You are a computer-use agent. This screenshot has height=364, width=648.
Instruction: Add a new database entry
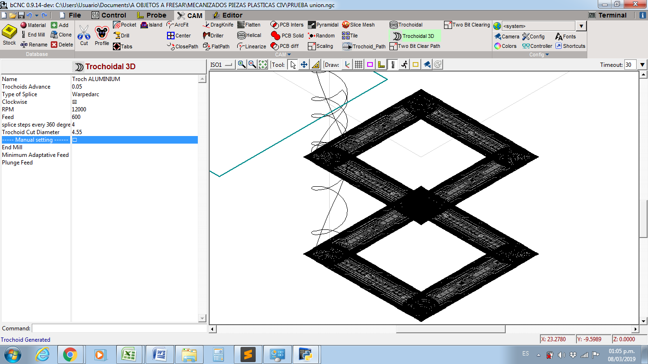tap(60, 25)
